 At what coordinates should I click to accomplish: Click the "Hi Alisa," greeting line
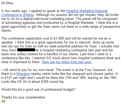[x=8, y=3]
